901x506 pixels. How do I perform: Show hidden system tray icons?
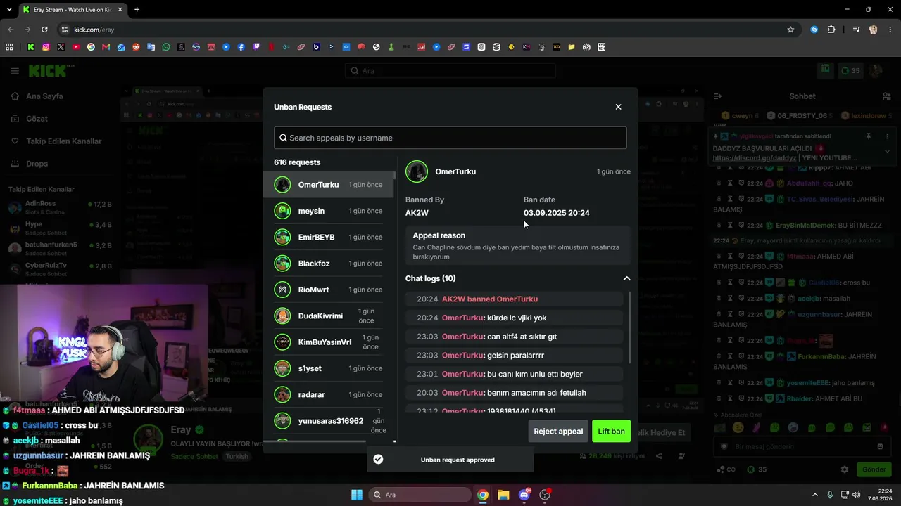815,495
